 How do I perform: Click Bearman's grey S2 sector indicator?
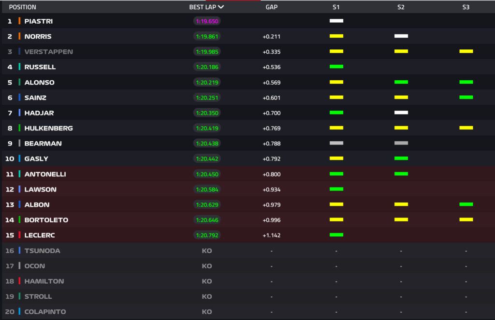401,143
